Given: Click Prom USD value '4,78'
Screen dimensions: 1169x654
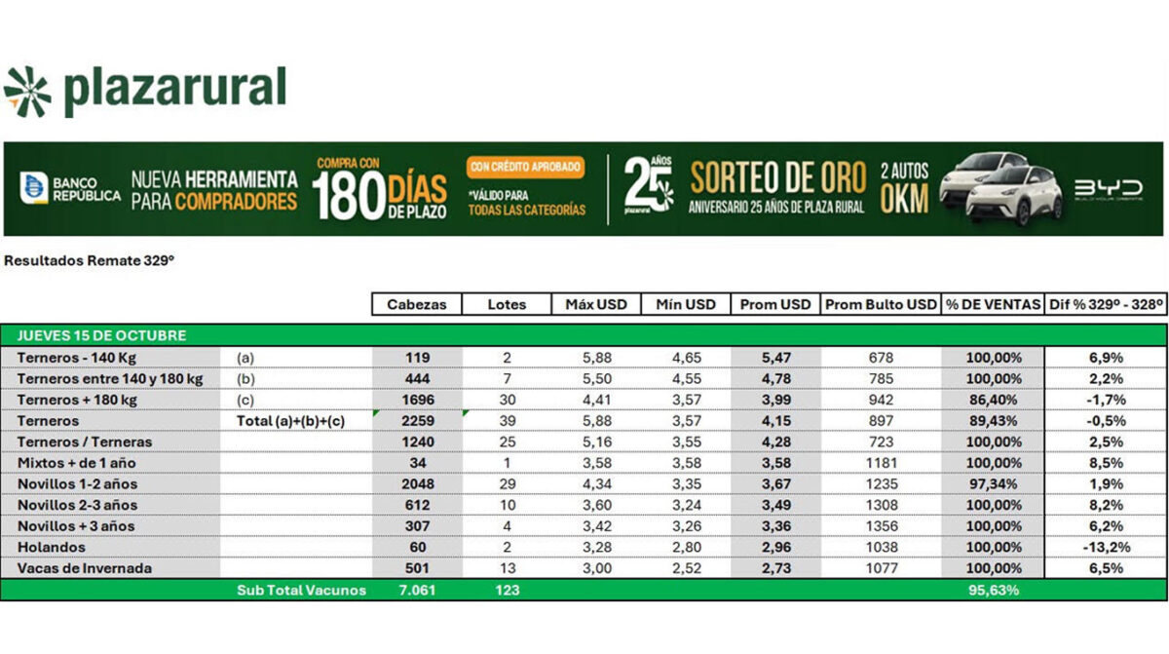Looking at the screenshot, I should [775, 378].
